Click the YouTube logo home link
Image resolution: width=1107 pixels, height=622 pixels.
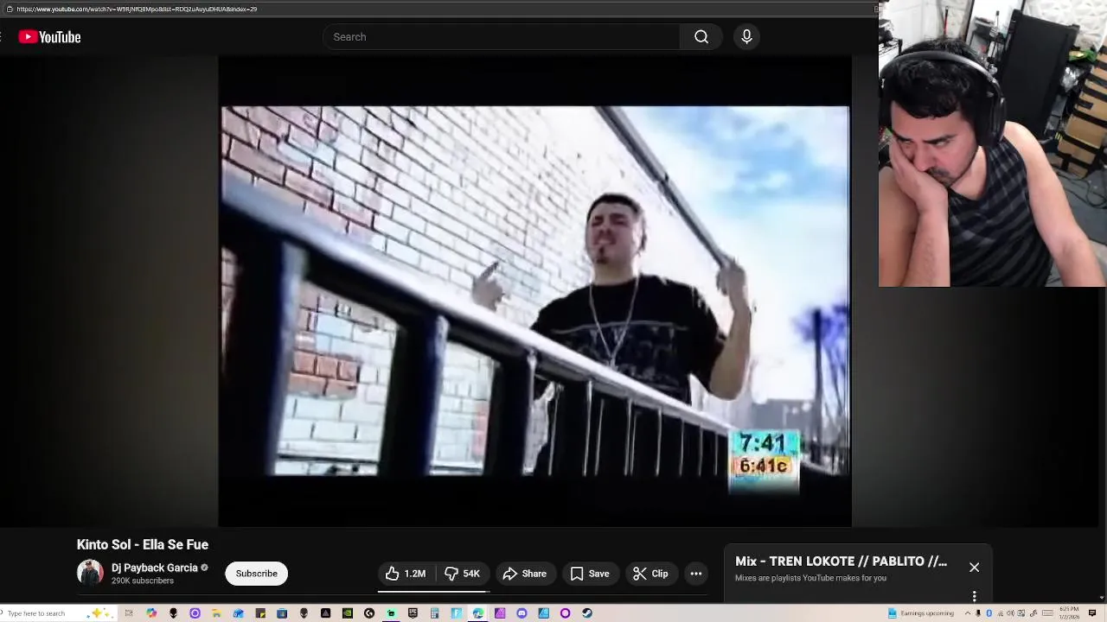49,37
